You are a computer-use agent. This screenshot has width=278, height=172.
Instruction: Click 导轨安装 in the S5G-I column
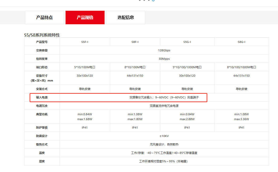pos(187,89)
